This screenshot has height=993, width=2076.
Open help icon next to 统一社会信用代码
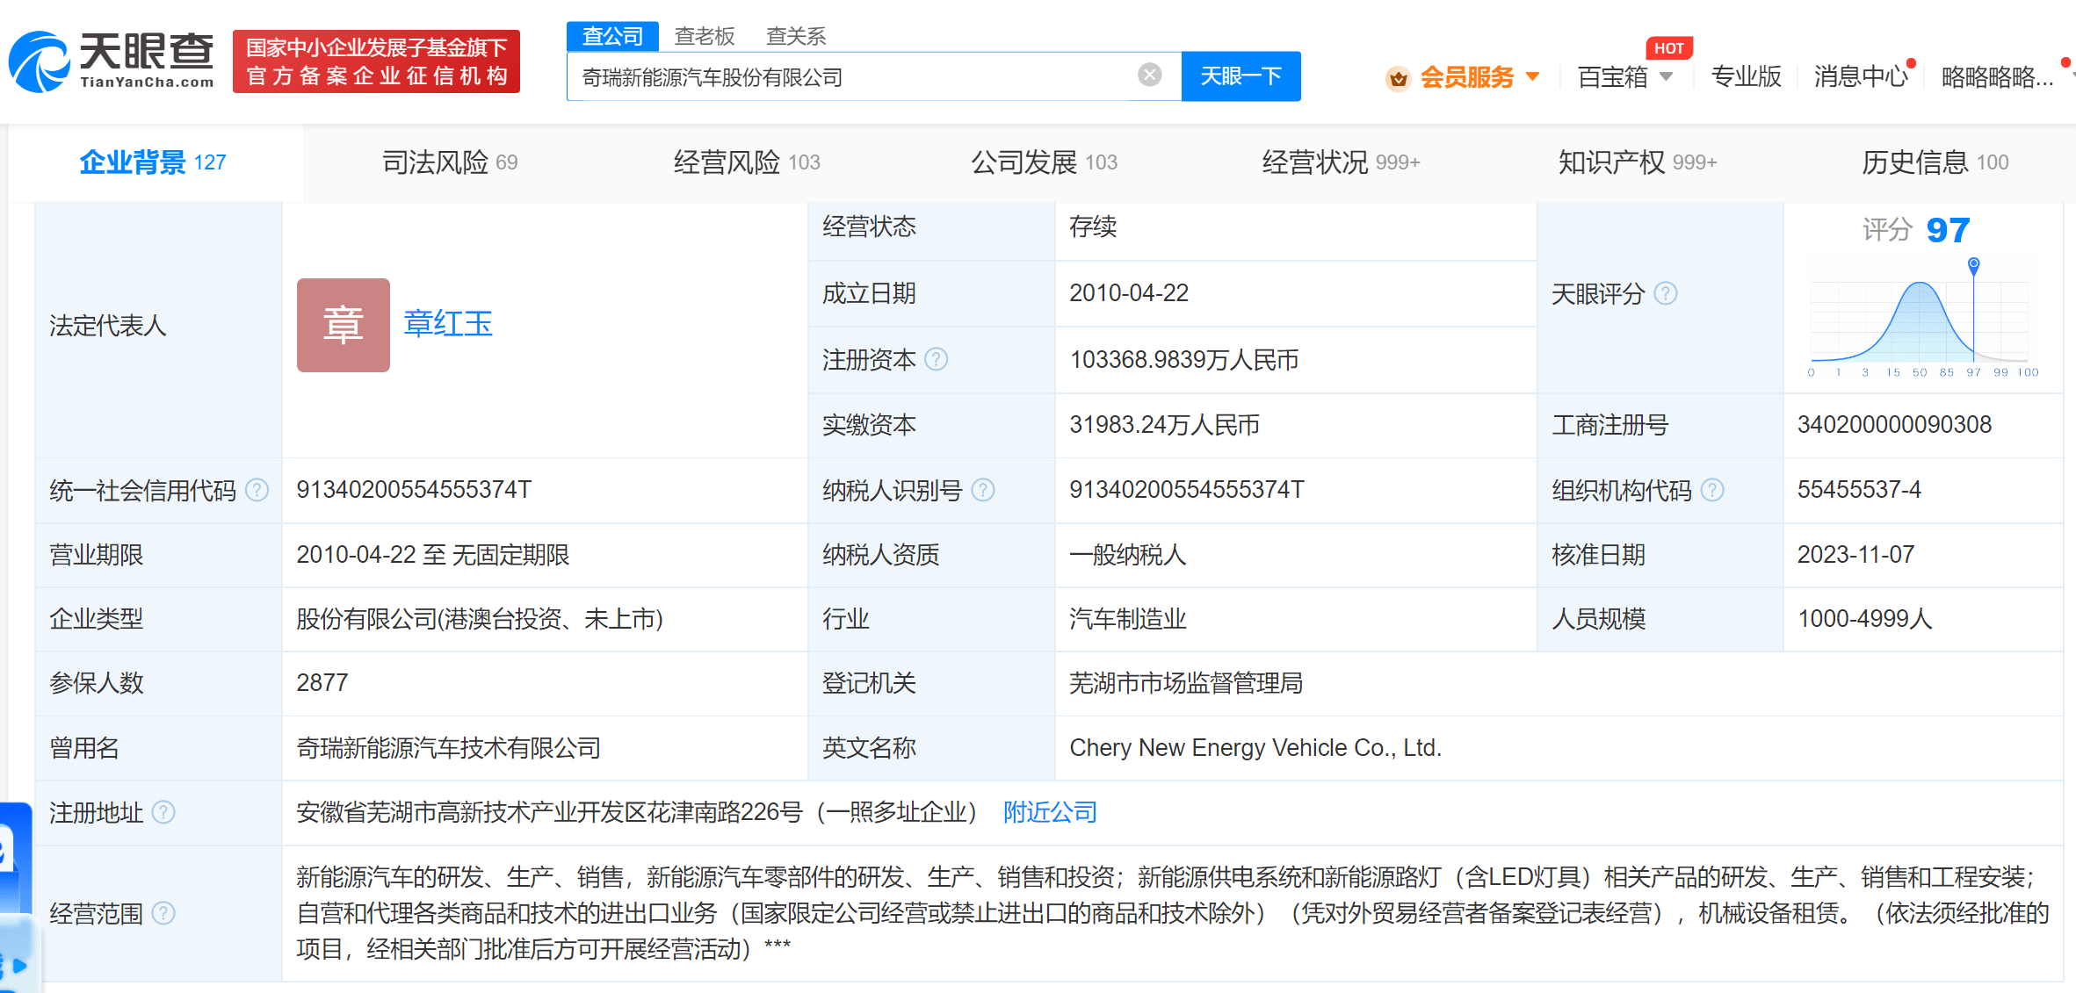click(257, 490)
